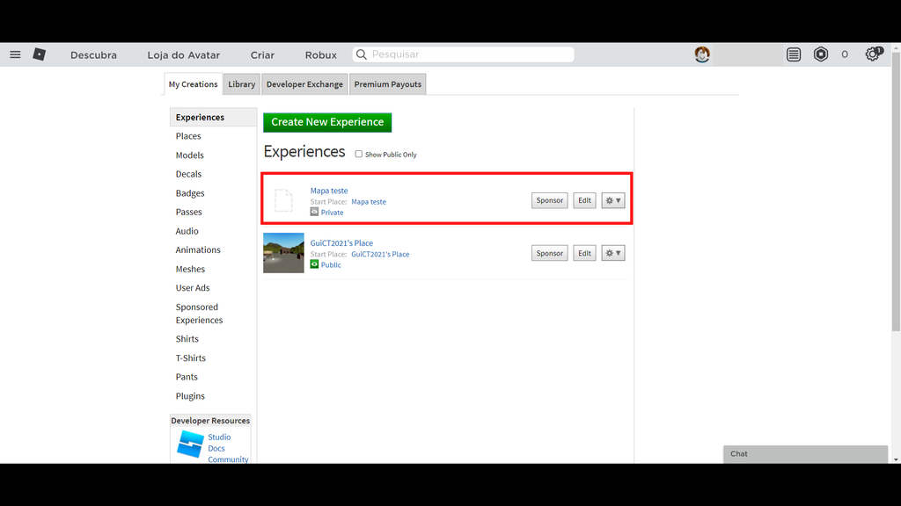This screenshot has width=901, height=506.
Task: Open Robux in top navigation
Action: 320,55
